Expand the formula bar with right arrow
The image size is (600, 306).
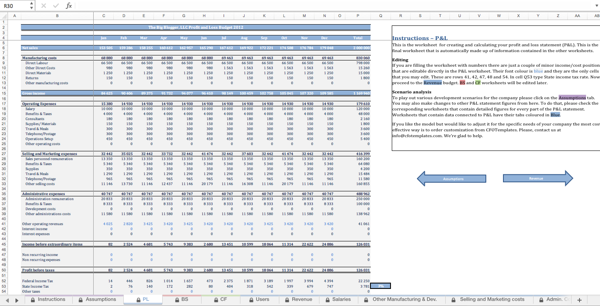(596, 6)
